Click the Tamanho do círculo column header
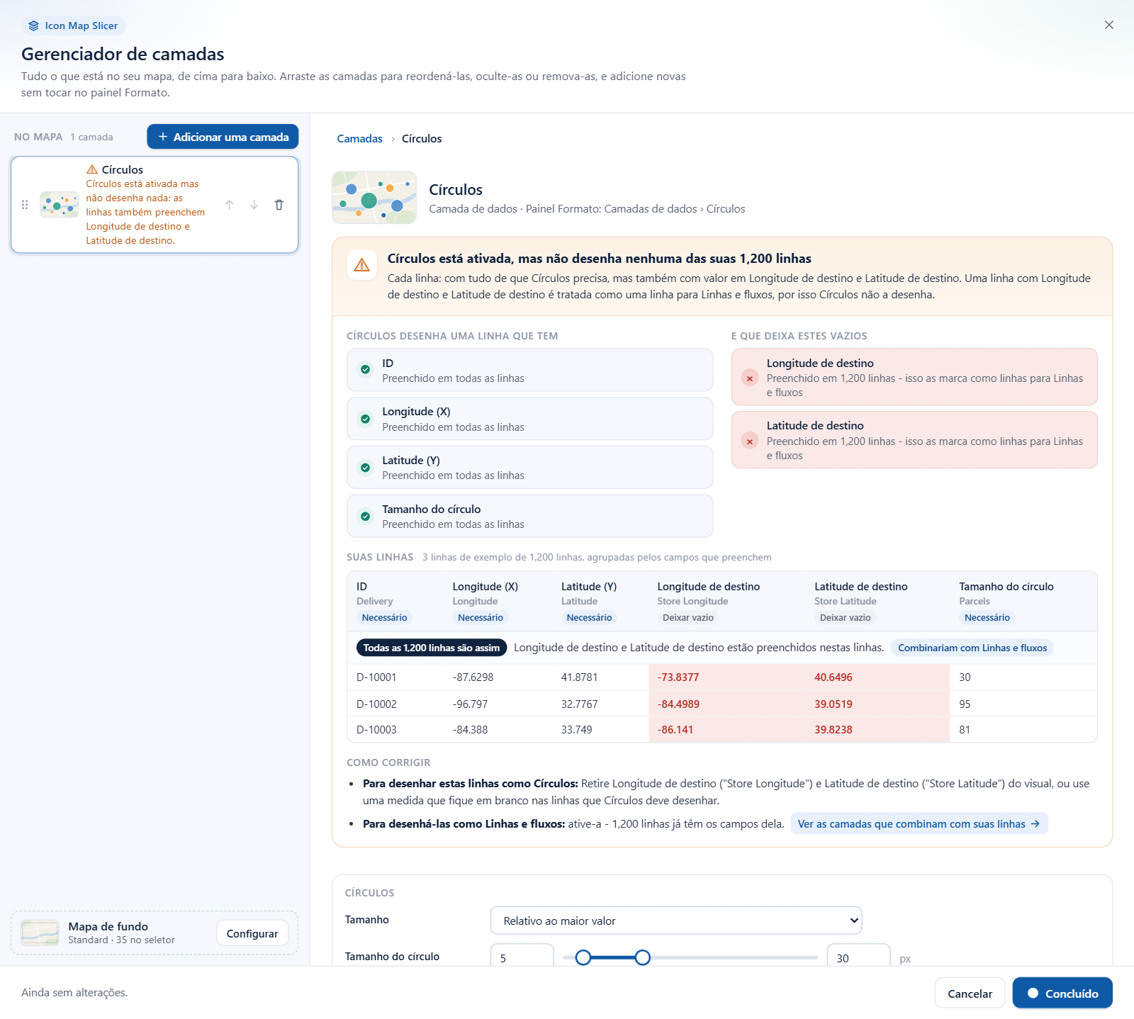Screen dimensions: 1134x1019 pos(1006,587)
